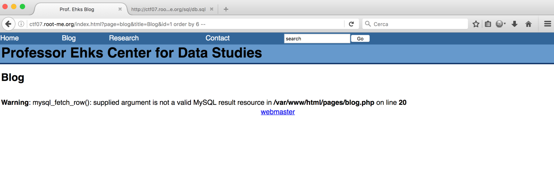Open the downloads arrow icon
The height and width of the screenshot is (176, 554).
(x=514, y=24)
